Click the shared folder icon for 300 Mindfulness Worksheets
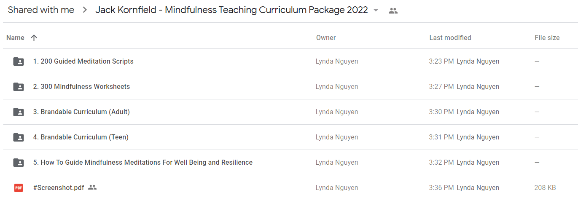 [19, 87]
